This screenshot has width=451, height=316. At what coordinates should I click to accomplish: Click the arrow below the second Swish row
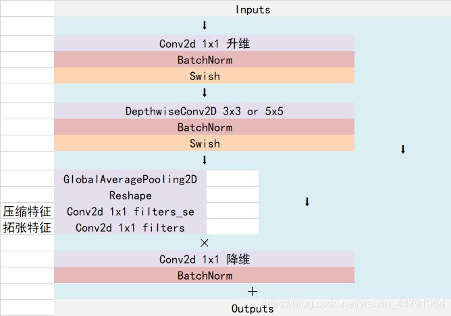205,160
